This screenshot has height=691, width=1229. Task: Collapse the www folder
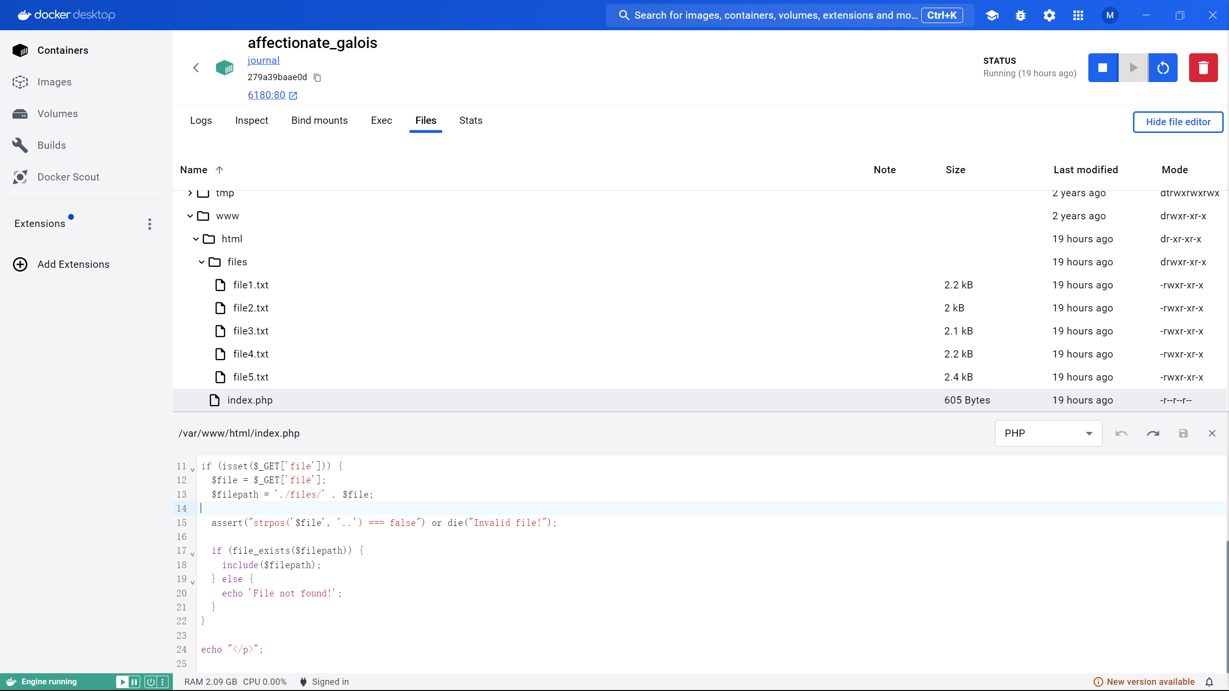pyautogui.click(x=190, y=216)
